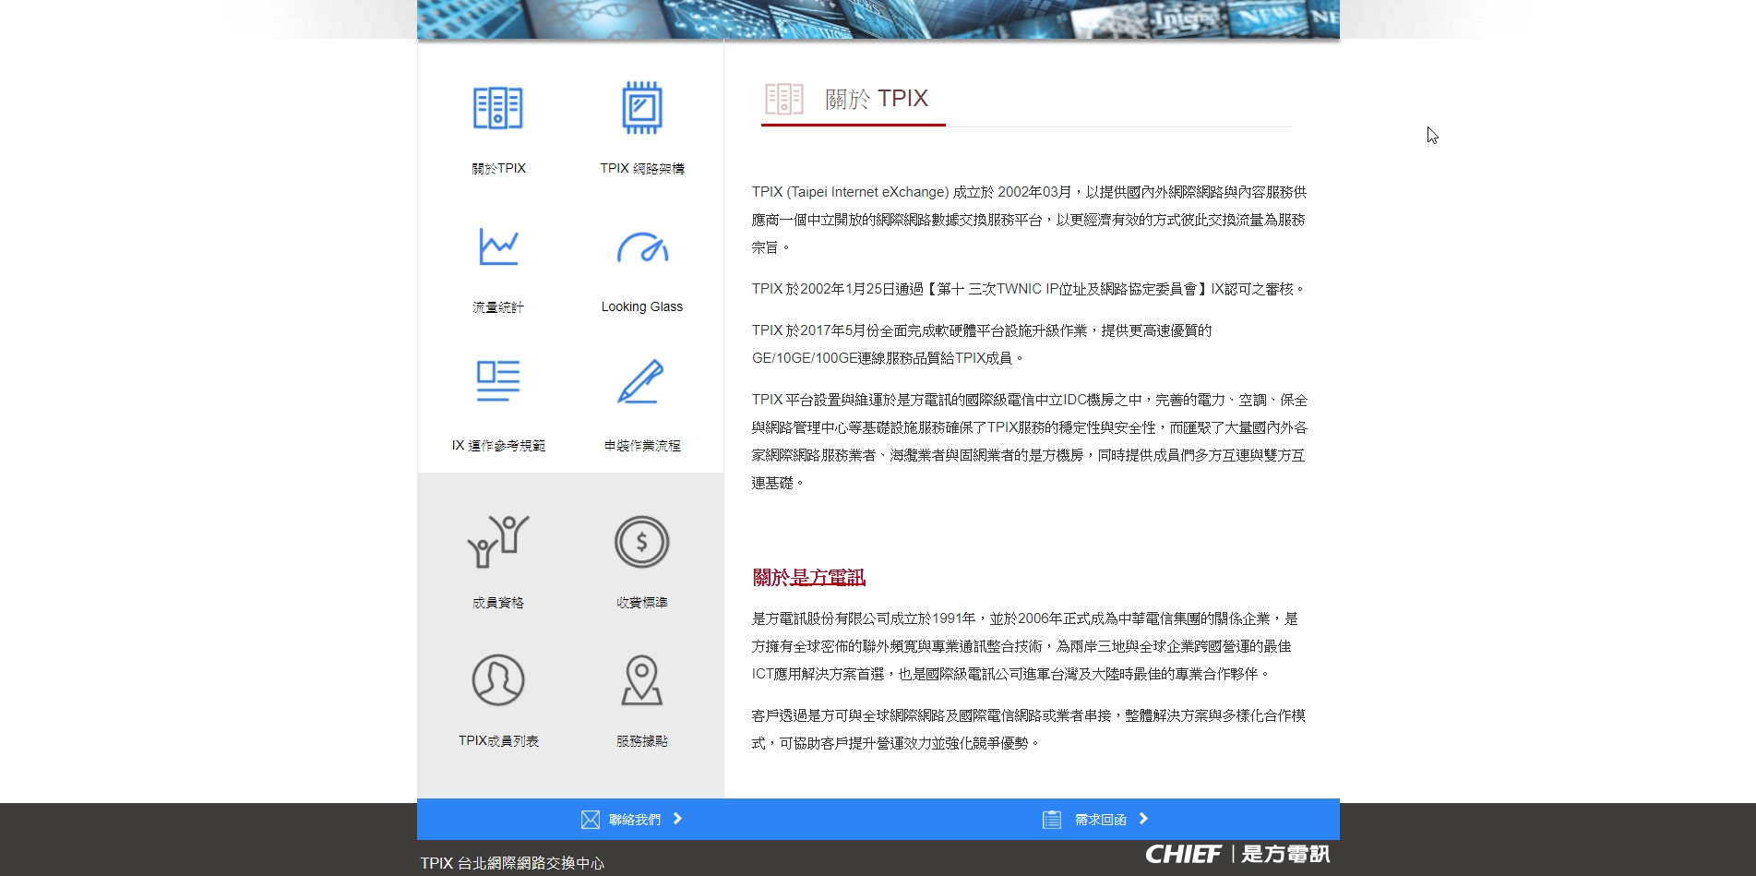Screen dimensions: 1756x876
Task: Open the 關於TPIX server rack icon
Action: 498,108
